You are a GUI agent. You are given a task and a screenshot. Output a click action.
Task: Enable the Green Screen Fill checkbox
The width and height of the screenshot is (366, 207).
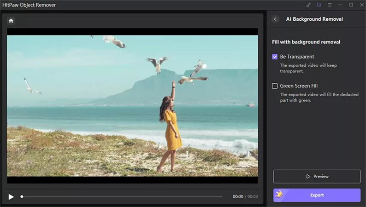(x=275, y=86)
